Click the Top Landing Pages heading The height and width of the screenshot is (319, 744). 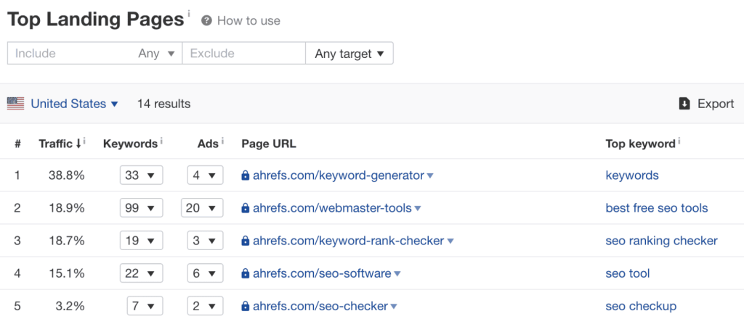coord(95,20)
